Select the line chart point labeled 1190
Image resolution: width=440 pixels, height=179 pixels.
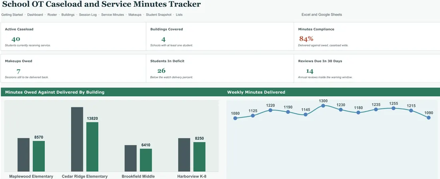click(288, 112)
